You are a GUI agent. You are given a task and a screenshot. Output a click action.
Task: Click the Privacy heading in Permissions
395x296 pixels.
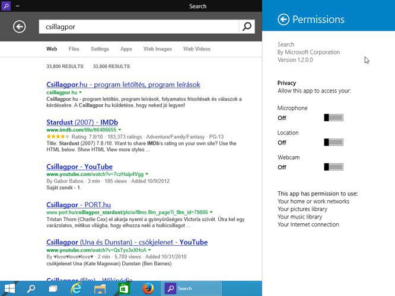286,83
